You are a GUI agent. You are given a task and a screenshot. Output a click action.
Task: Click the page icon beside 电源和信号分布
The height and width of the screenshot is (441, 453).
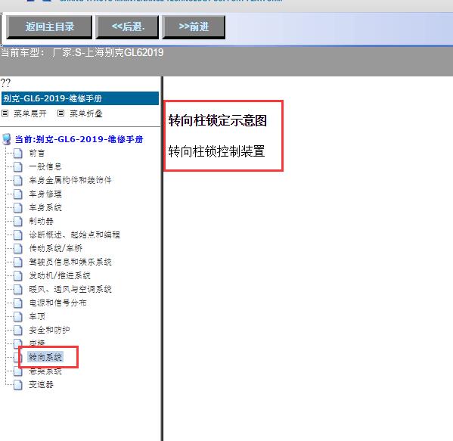tap(18, 303)
